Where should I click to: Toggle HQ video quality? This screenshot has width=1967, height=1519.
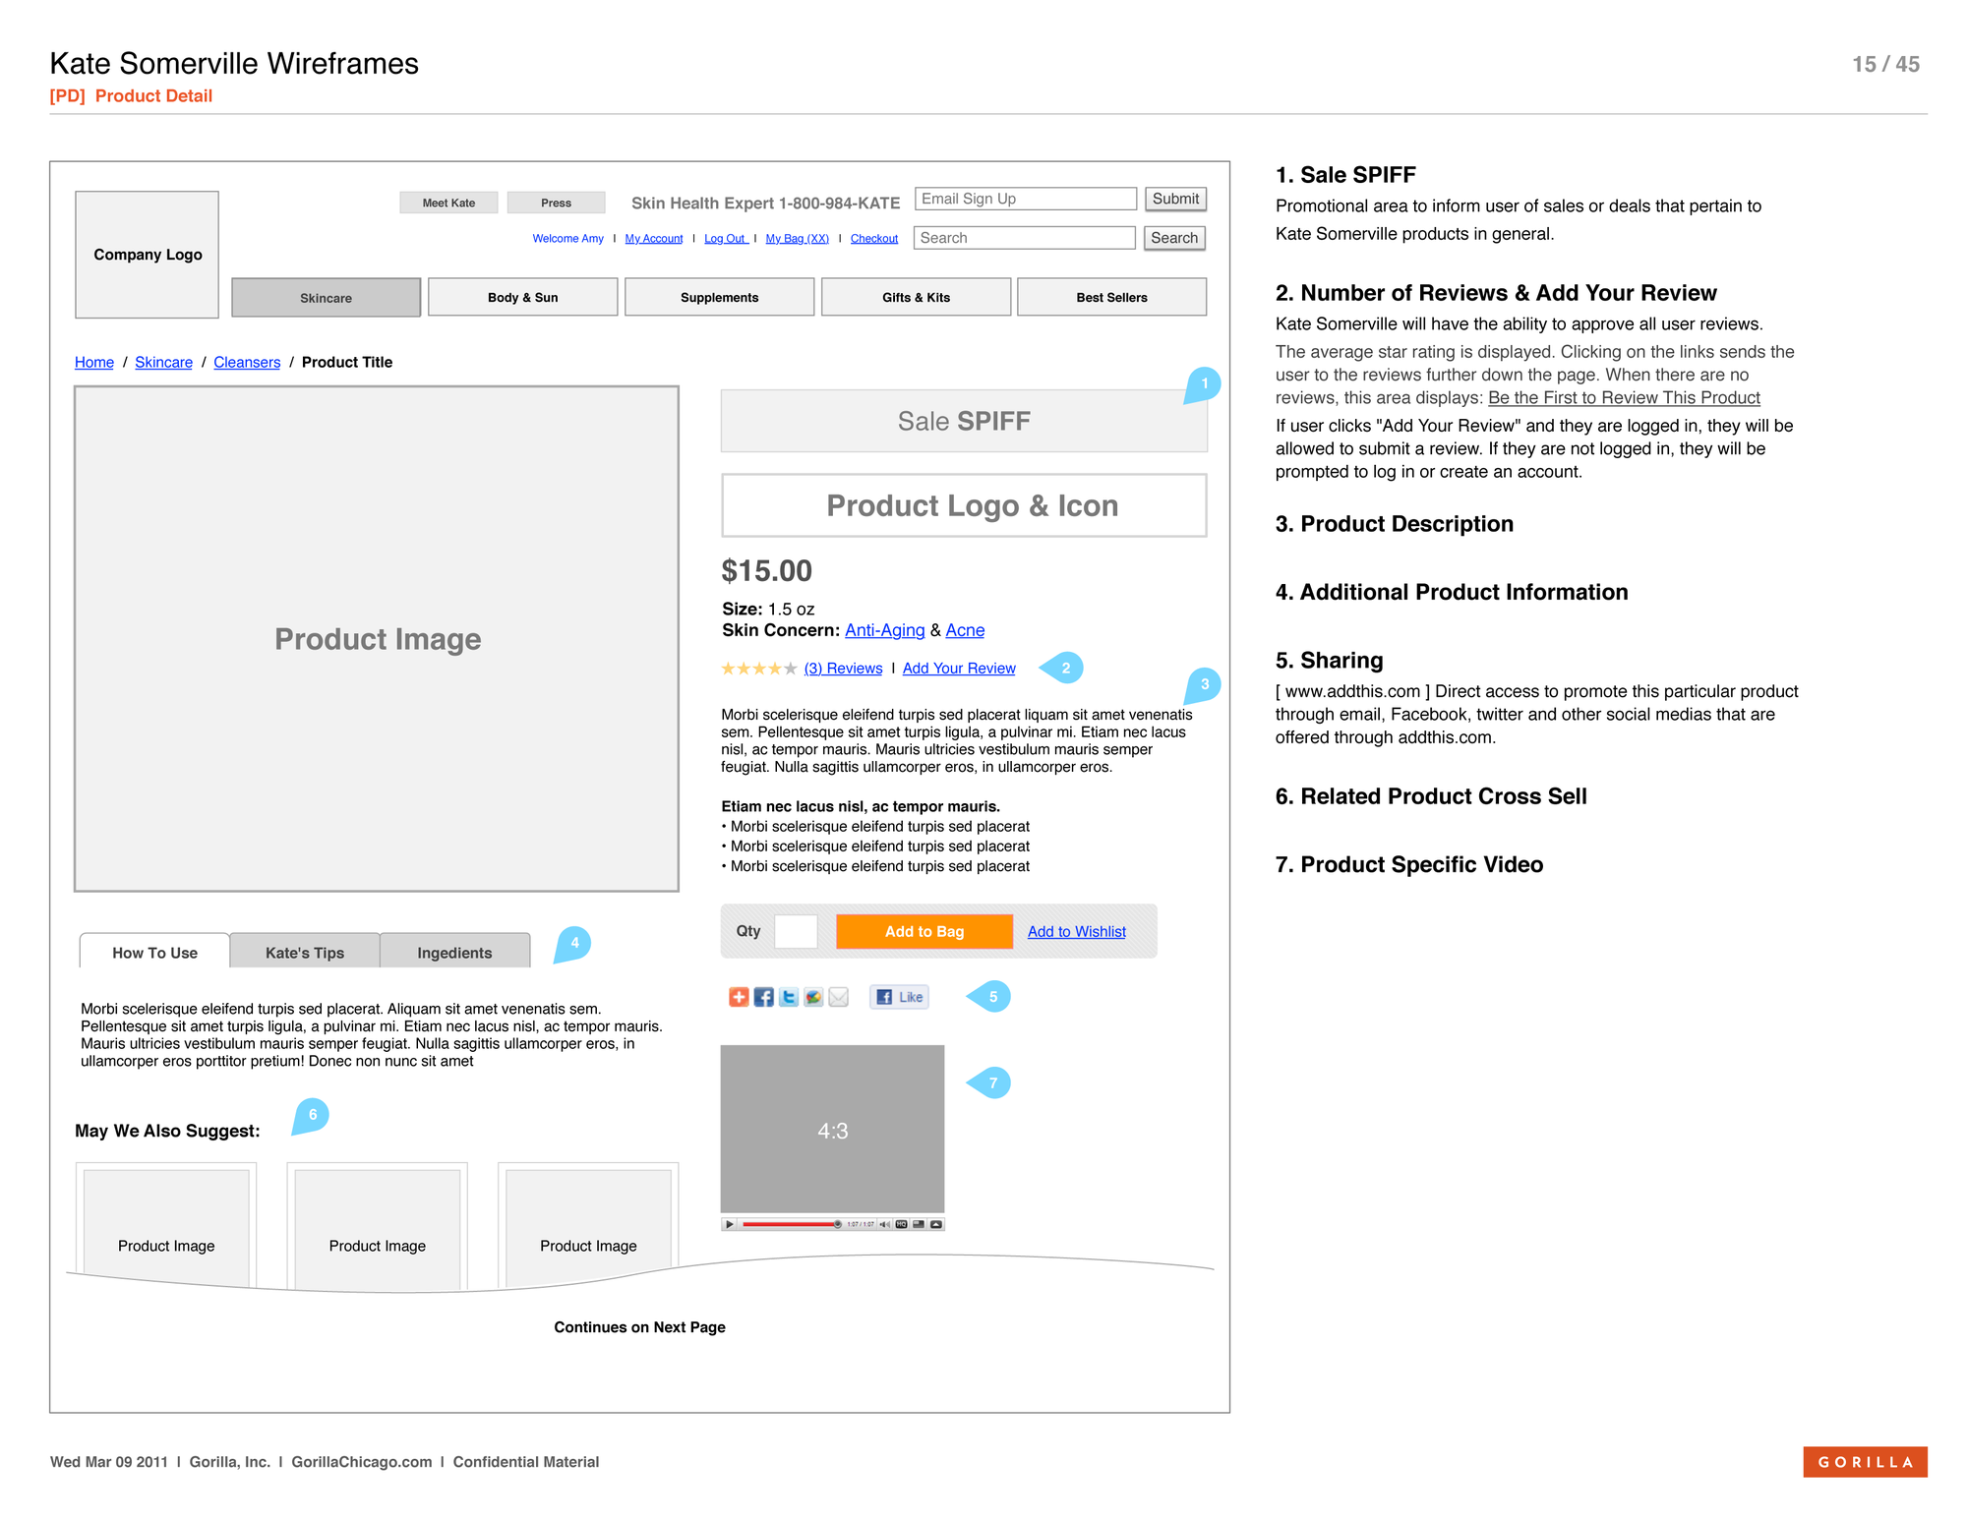pyautogui.click(x=901, y=1224)
